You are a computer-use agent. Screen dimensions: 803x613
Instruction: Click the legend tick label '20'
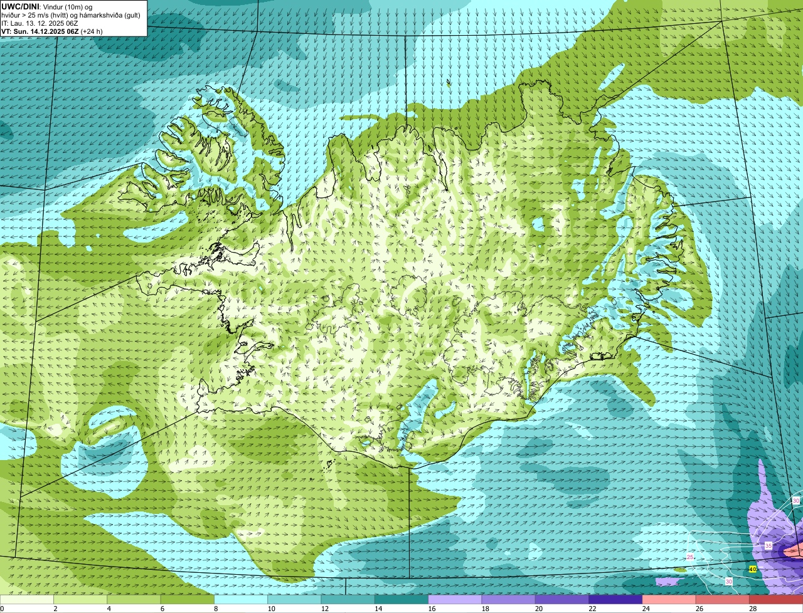[539, 609]
